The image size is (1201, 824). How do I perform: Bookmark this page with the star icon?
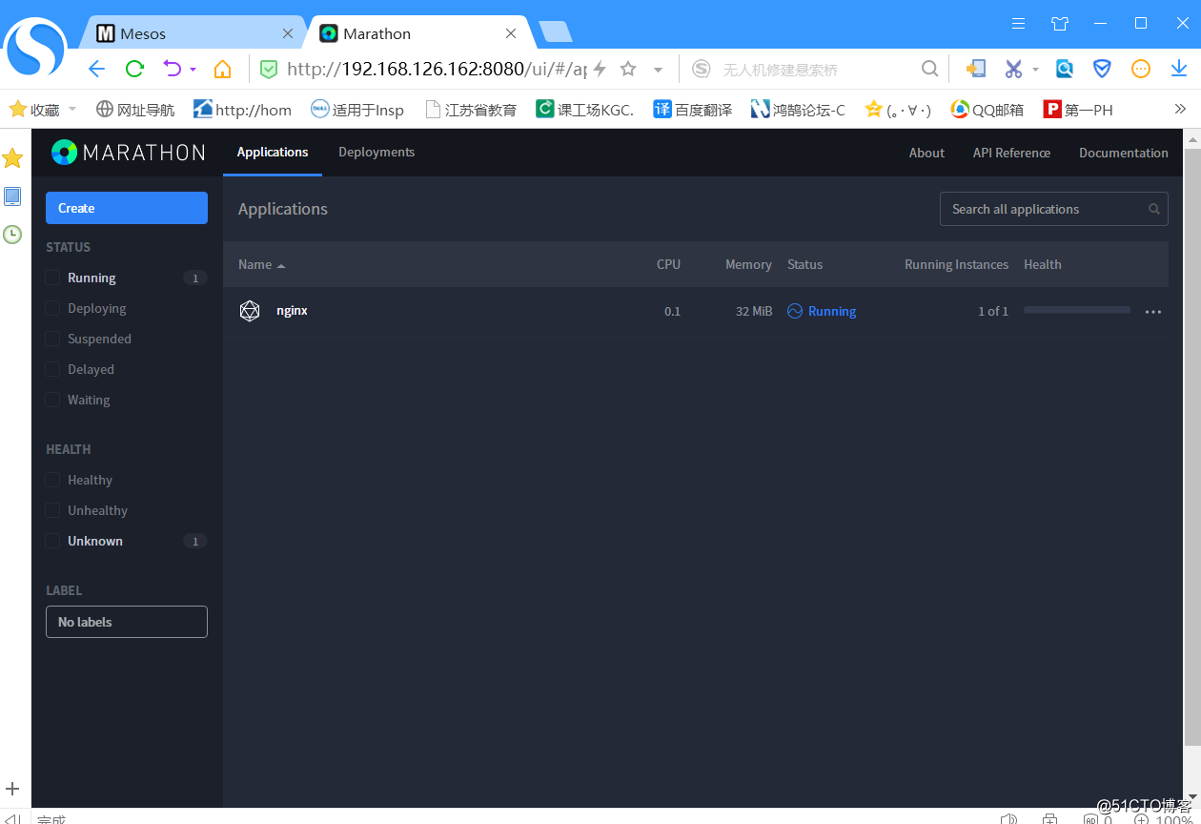628,69
